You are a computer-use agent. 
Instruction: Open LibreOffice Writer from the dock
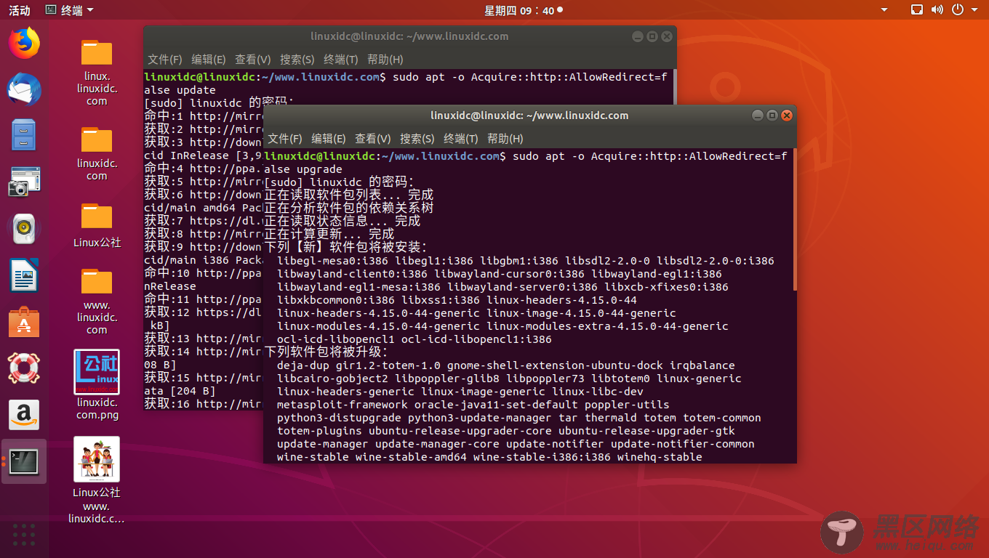[x=24, y=275]
